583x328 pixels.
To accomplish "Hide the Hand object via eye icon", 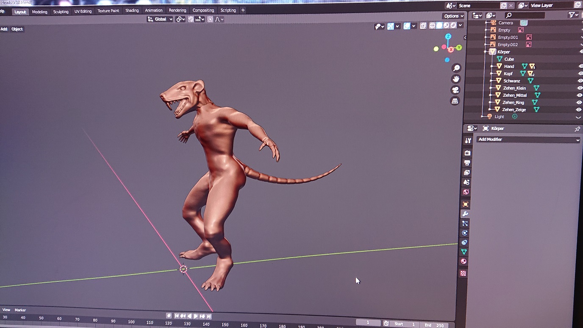I will click(580, 67).
